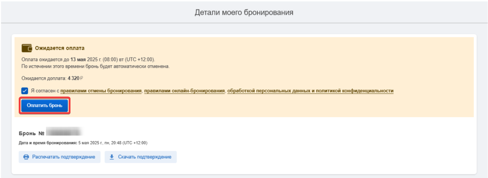Open the правилами отмены бронирования link
Screen dimensions: 488x178
101,91
